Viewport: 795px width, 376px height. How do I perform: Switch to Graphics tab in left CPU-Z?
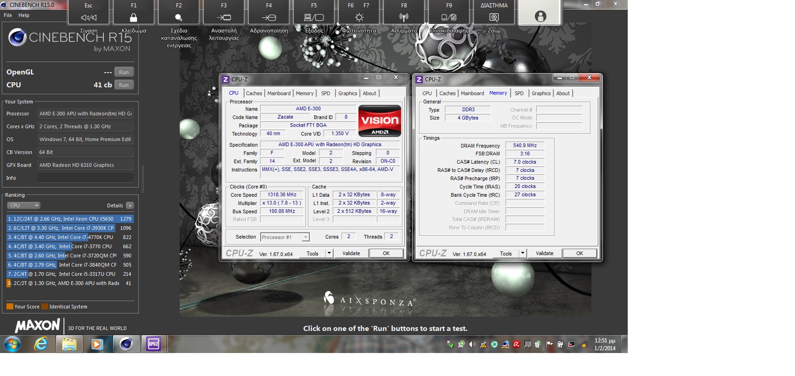(x=348, y=93)
